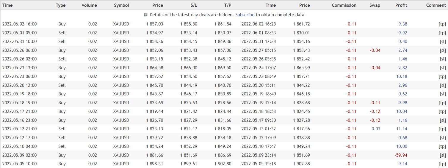Sort by the Profit column header
448x168 pixels.
click(x=401, y=5)
